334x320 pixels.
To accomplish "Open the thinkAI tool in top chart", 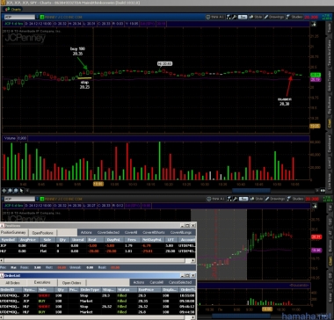I will pos(215,17).
